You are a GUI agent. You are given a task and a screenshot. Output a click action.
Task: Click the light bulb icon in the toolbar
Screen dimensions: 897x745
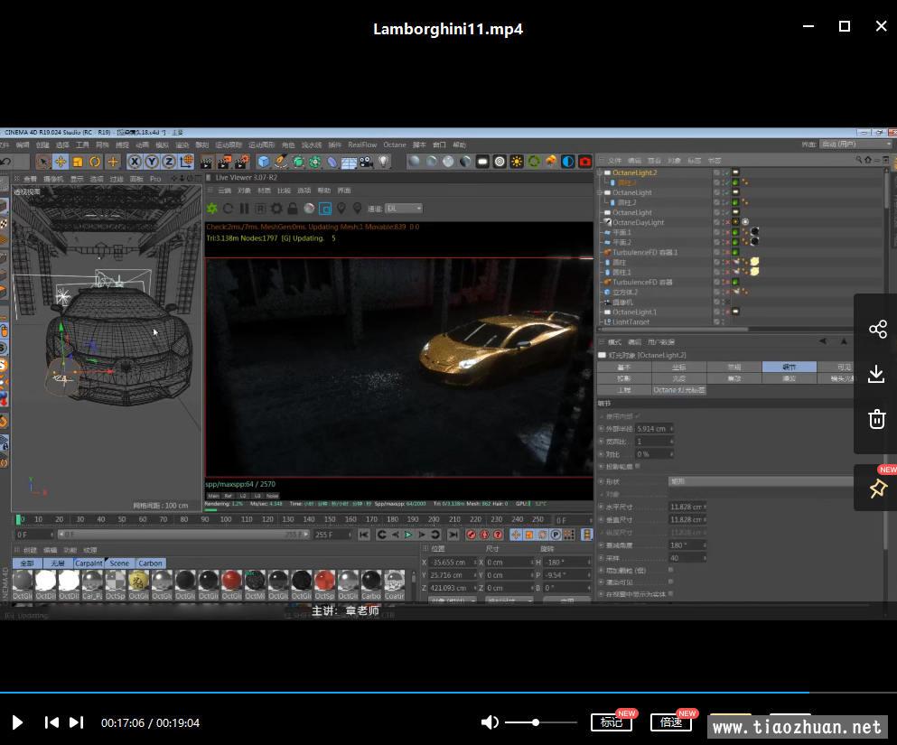pyautogui.click(x=384, y=162)
